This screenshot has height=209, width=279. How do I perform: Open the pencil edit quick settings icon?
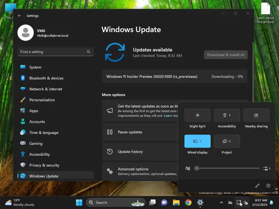tap(257, 186)
